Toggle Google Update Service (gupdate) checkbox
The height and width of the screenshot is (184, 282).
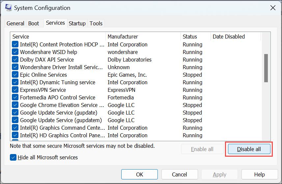tap(15, 112)
